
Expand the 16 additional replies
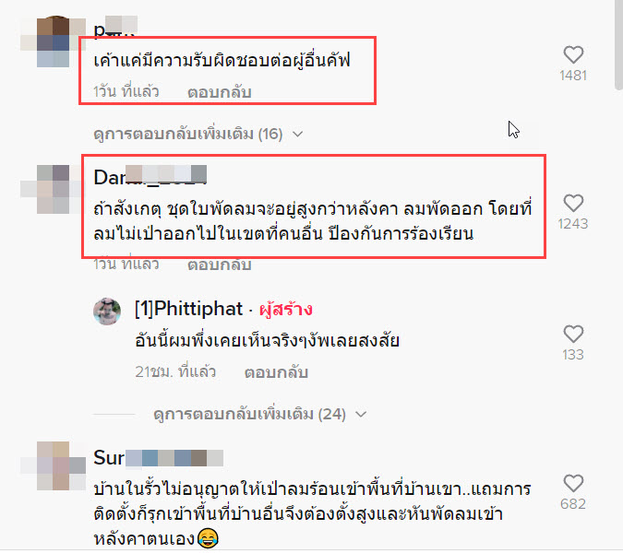click(x=188, y=134)
